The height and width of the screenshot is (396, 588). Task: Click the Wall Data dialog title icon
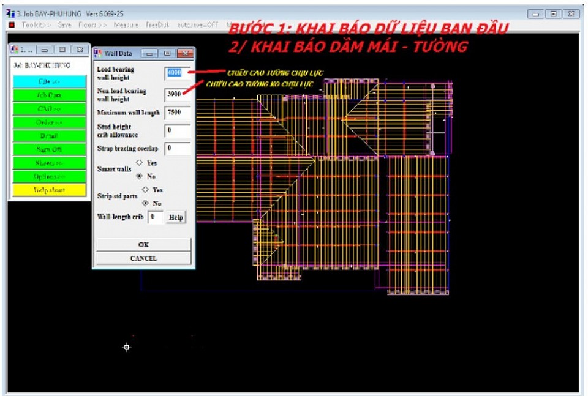click(98, 53)
